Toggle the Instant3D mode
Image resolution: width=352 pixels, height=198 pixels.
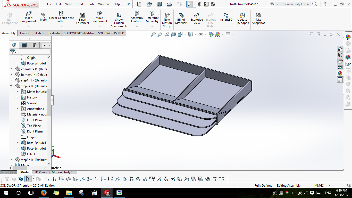[226, 17]
